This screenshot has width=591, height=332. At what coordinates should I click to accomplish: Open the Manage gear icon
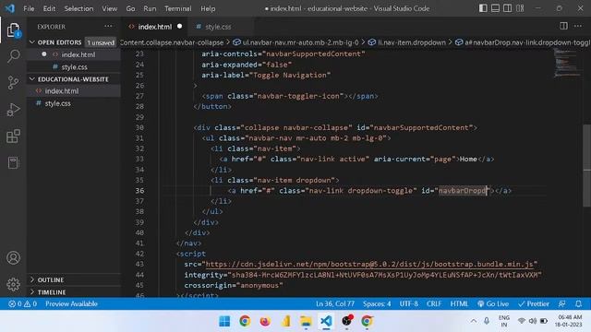click(x=13, y=284)
